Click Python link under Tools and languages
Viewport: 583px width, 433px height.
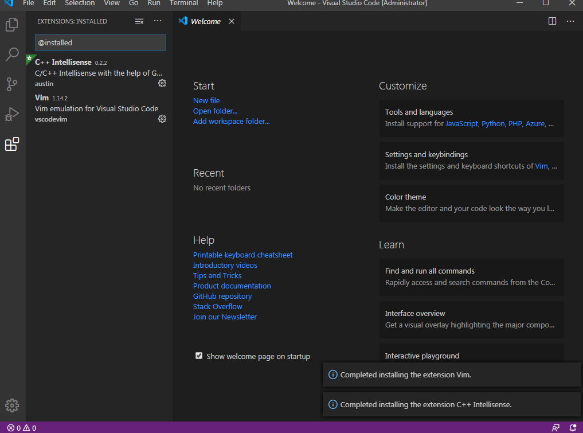click(493, 123)
